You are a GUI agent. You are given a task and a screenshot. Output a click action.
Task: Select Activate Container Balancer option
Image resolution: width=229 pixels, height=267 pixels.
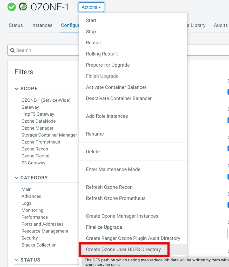point(116,87)
